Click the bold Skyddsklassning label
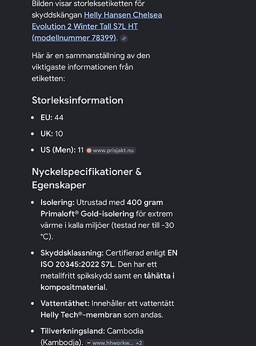The width and height of the screenshot is (256, 346). [x=72, y=253]
